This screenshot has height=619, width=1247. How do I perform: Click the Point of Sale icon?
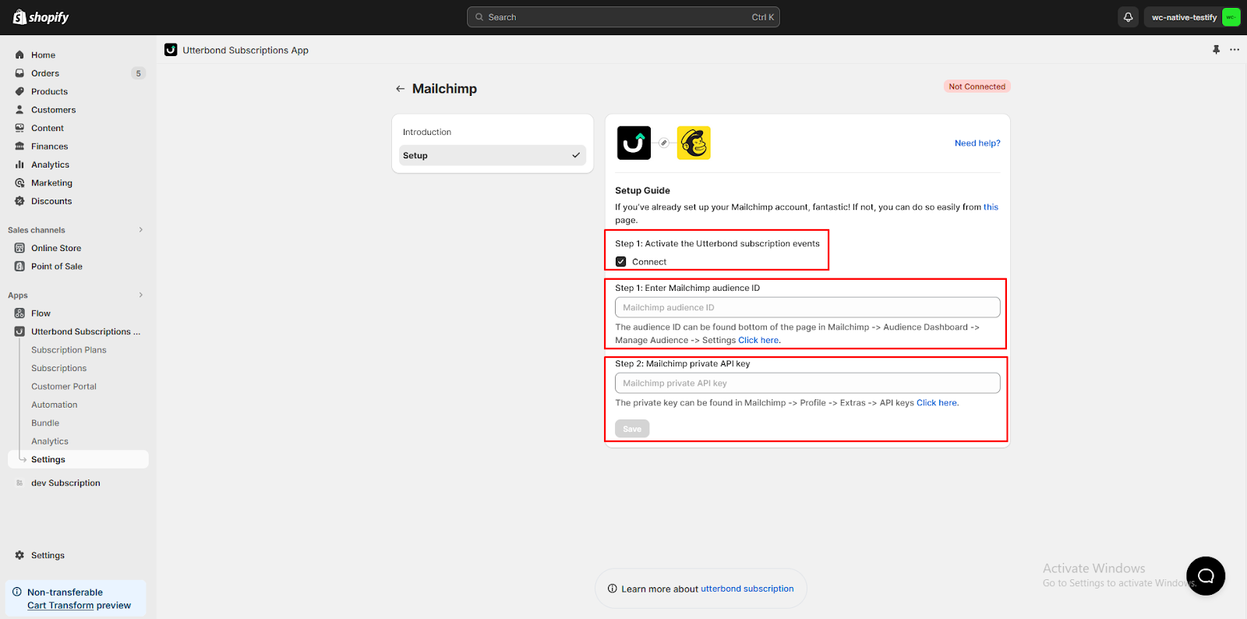[x=19, y=267]
